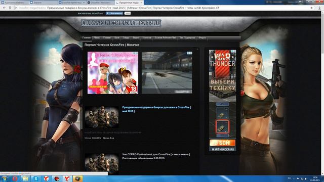Click the War Thunder logo banner
324x182 pixels.
[223, 60]
